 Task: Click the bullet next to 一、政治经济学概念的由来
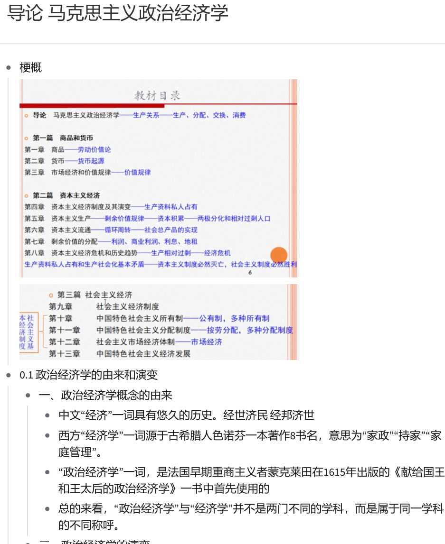pyautogui.click(x=28, y=396)
